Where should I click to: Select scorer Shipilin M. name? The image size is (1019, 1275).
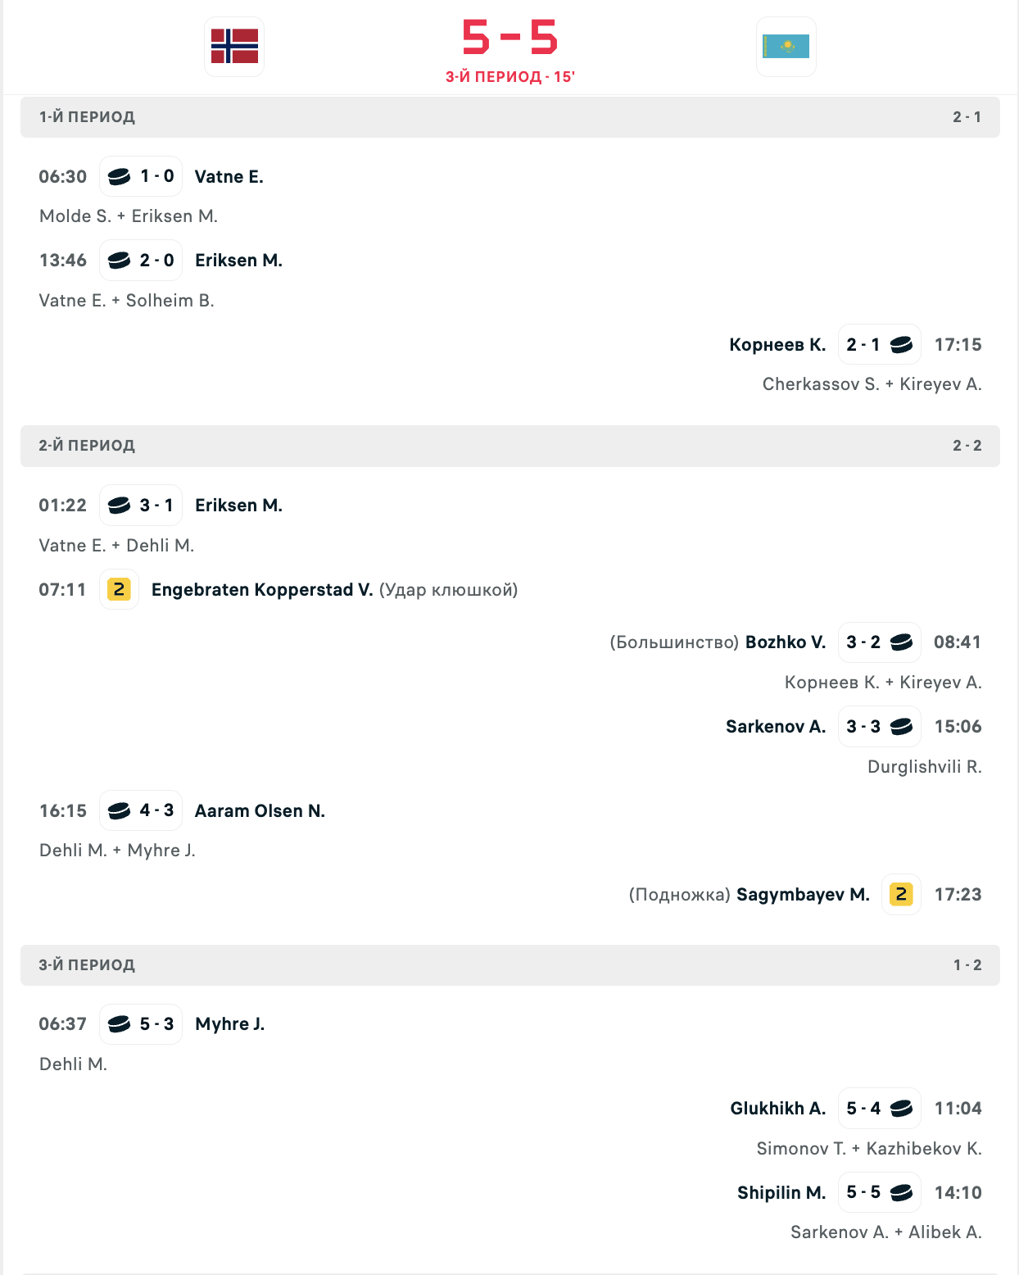tap(781, 1193)
